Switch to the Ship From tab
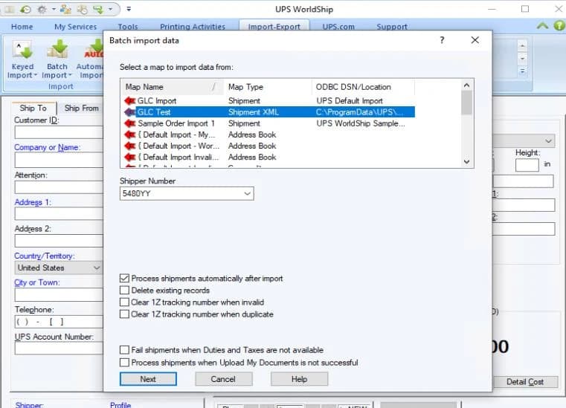 [x=81, y=108]
